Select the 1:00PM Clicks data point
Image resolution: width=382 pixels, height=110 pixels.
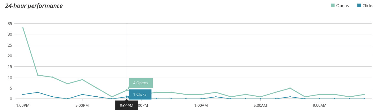pos(23,94)
